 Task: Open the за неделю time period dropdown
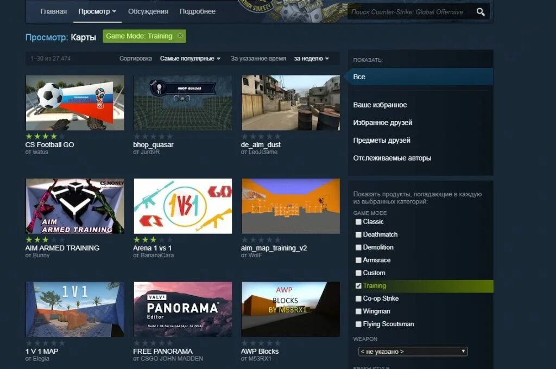[x=311, y=59]
